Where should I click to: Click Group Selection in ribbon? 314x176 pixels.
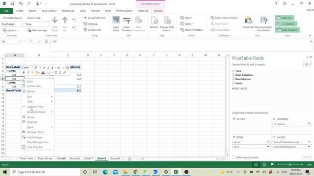pos(95,18)
